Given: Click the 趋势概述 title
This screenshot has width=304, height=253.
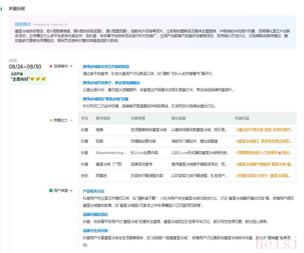Looking at the screenshot, I should pos(23,24).
